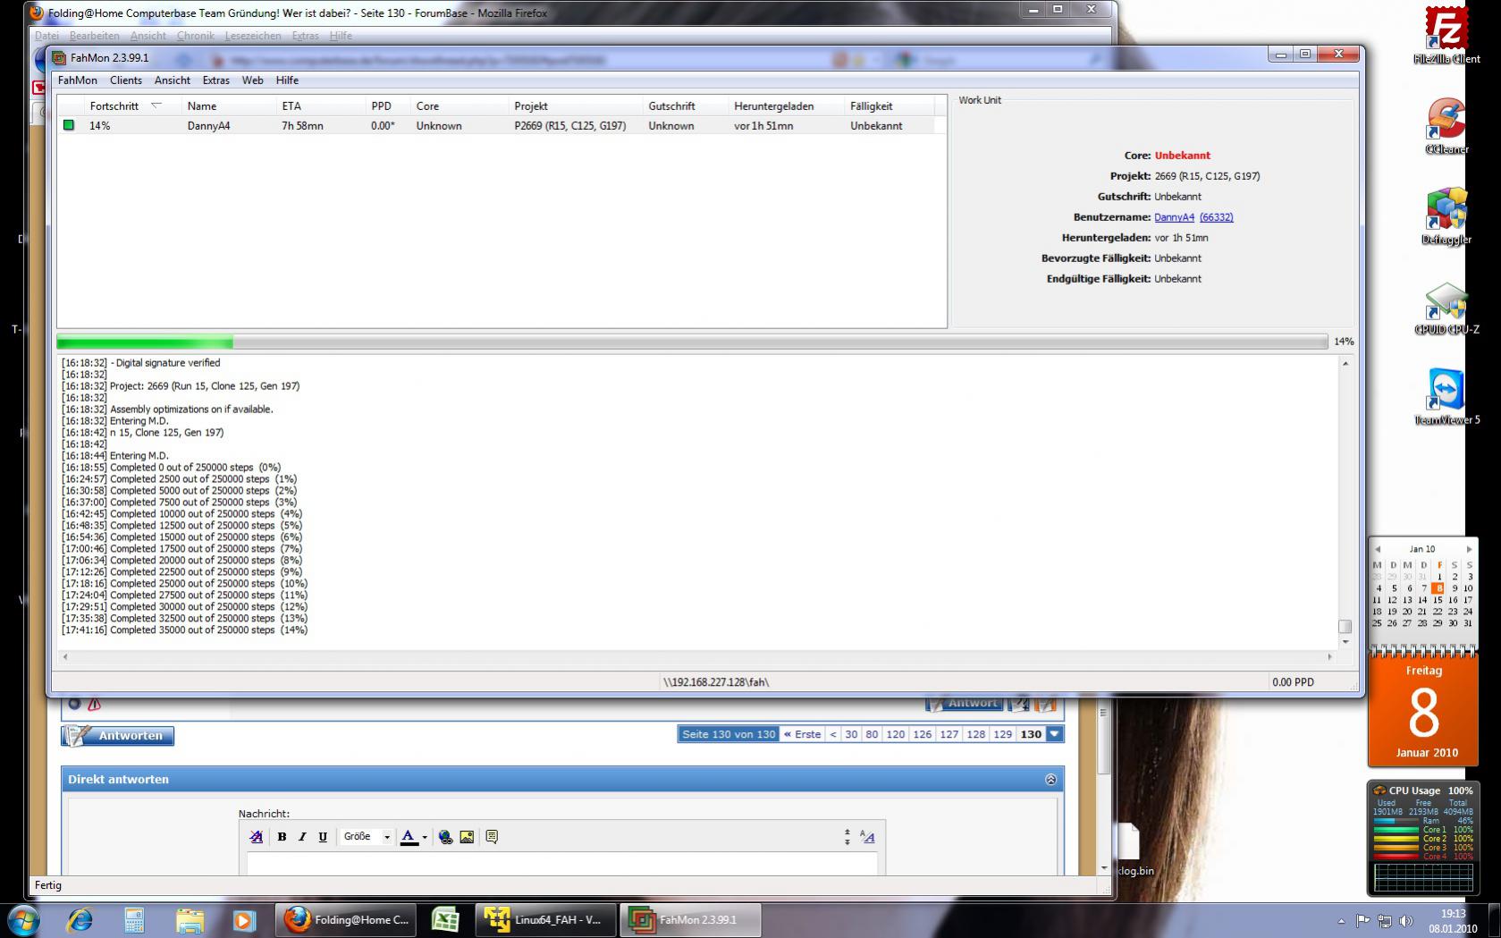Open Web menu in FahMon
This screenshot has width=1501, height=938.
coord(253,80)
